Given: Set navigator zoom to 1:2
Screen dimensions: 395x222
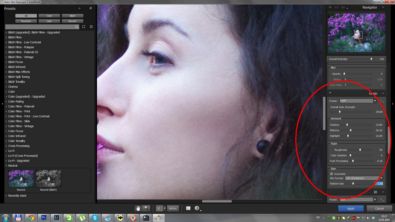Looking at the screenshot, I should (343, 7).
